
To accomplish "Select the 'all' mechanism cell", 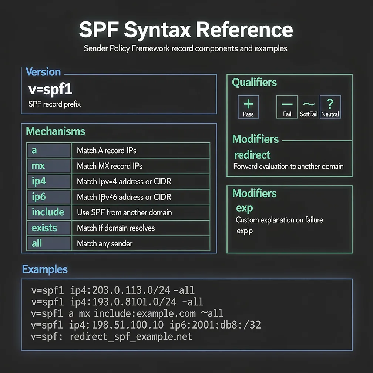I will [x=49, y=243].
